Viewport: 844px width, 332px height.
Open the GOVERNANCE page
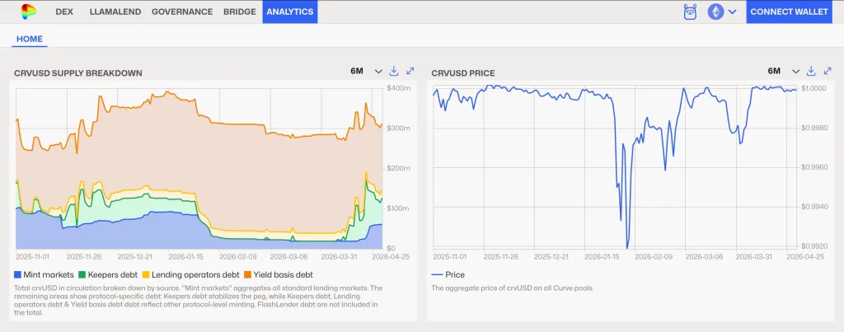click(x=182, y=12)
